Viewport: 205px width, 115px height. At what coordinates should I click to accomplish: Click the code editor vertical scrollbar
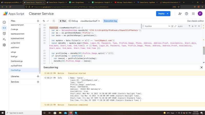pyautogui.click(x=204, y=51)
